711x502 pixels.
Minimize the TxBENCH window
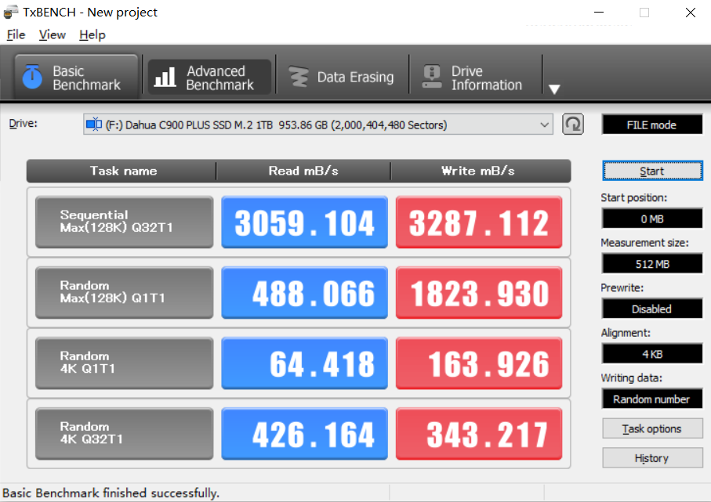click(599, 13)
